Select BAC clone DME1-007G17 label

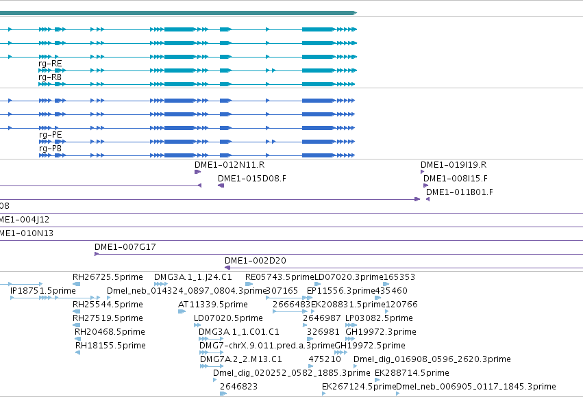(125, 247)
